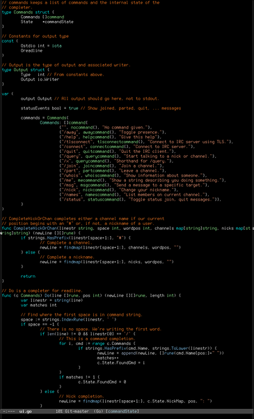Image resolution: width=254 pixels, height=419 pixels.
Task: Click the '// Find where the first space is' comment
Action: (81, 315)
